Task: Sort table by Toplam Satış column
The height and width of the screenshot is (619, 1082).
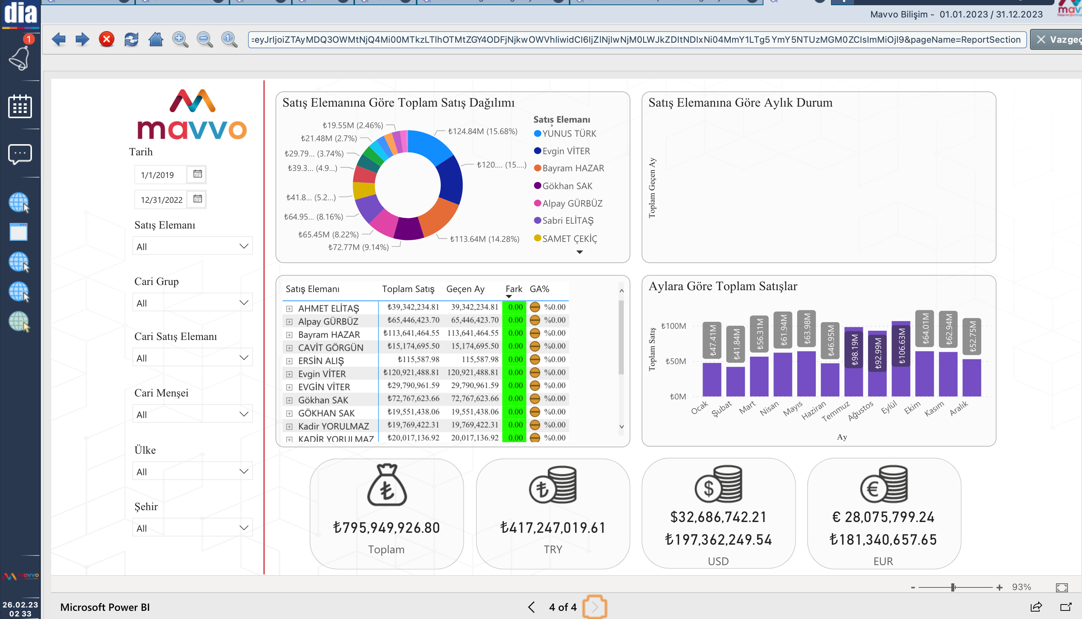Action: [408, 289]
